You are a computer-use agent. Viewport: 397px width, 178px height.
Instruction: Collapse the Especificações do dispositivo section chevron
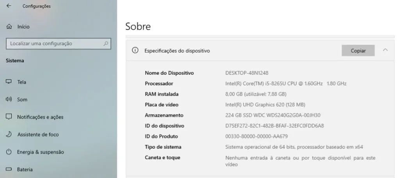(385, 50)
